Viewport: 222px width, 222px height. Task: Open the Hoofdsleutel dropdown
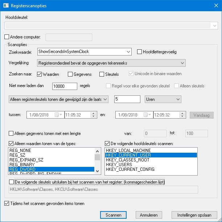(x=215, y=26)
